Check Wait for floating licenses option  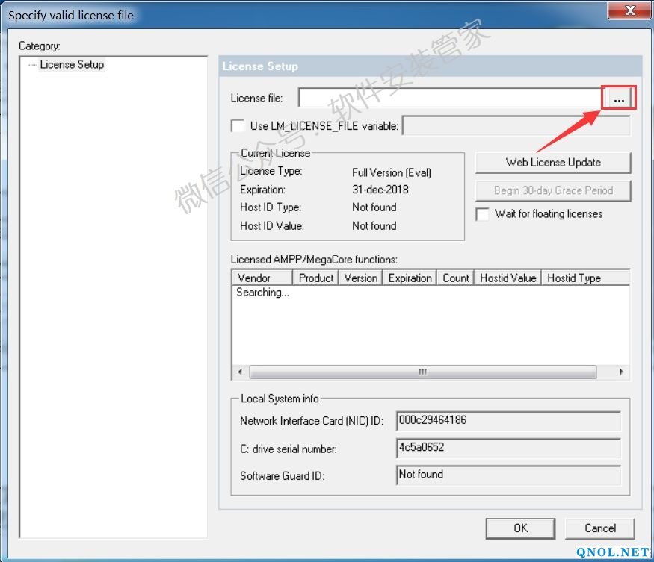(482, 214)
